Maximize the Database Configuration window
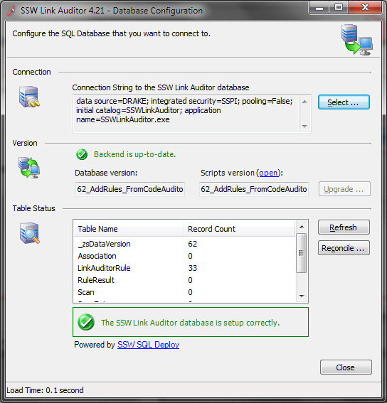Image resolution: width=387 pixels, height=403 pixels. pyautogui.click(x=339, y=8)
